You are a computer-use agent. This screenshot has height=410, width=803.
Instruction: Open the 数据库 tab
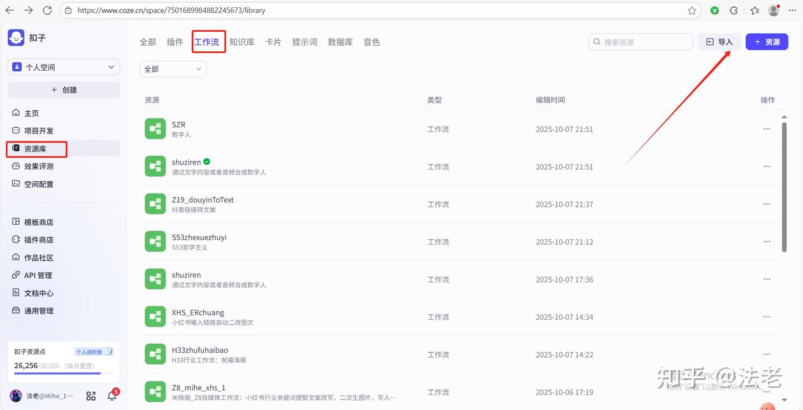click(340, 42)
